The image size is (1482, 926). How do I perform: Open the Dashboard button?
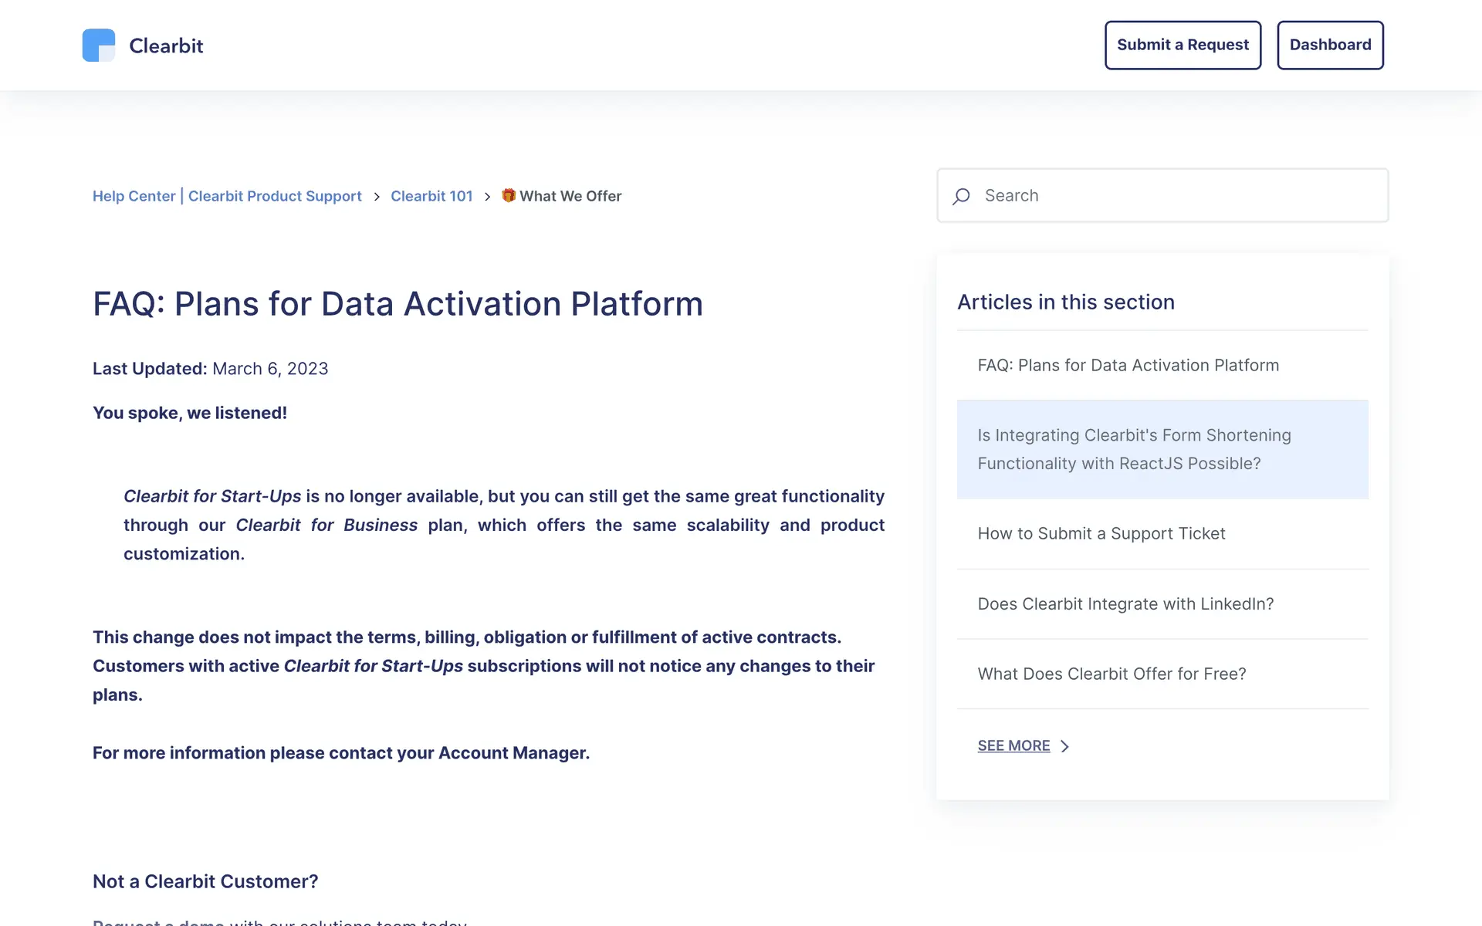coord(1330,45)
